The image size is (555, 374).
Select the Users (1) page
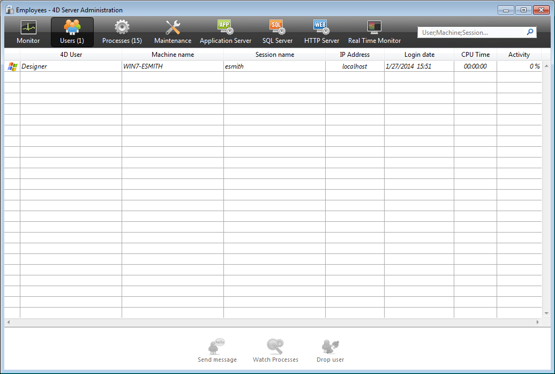pos(72,32)
